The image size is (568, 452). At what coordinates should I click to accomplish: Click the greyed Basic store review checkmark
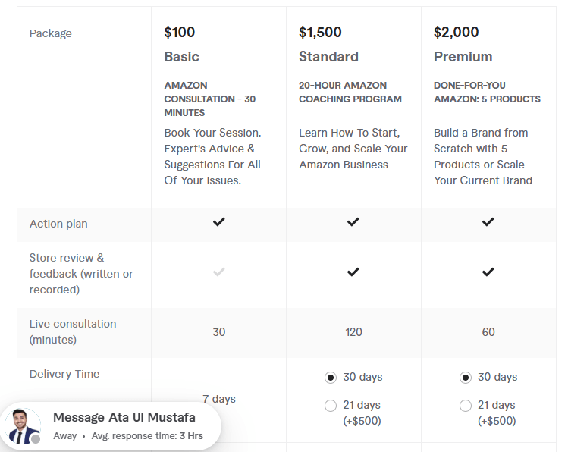[x=219, y=272]
